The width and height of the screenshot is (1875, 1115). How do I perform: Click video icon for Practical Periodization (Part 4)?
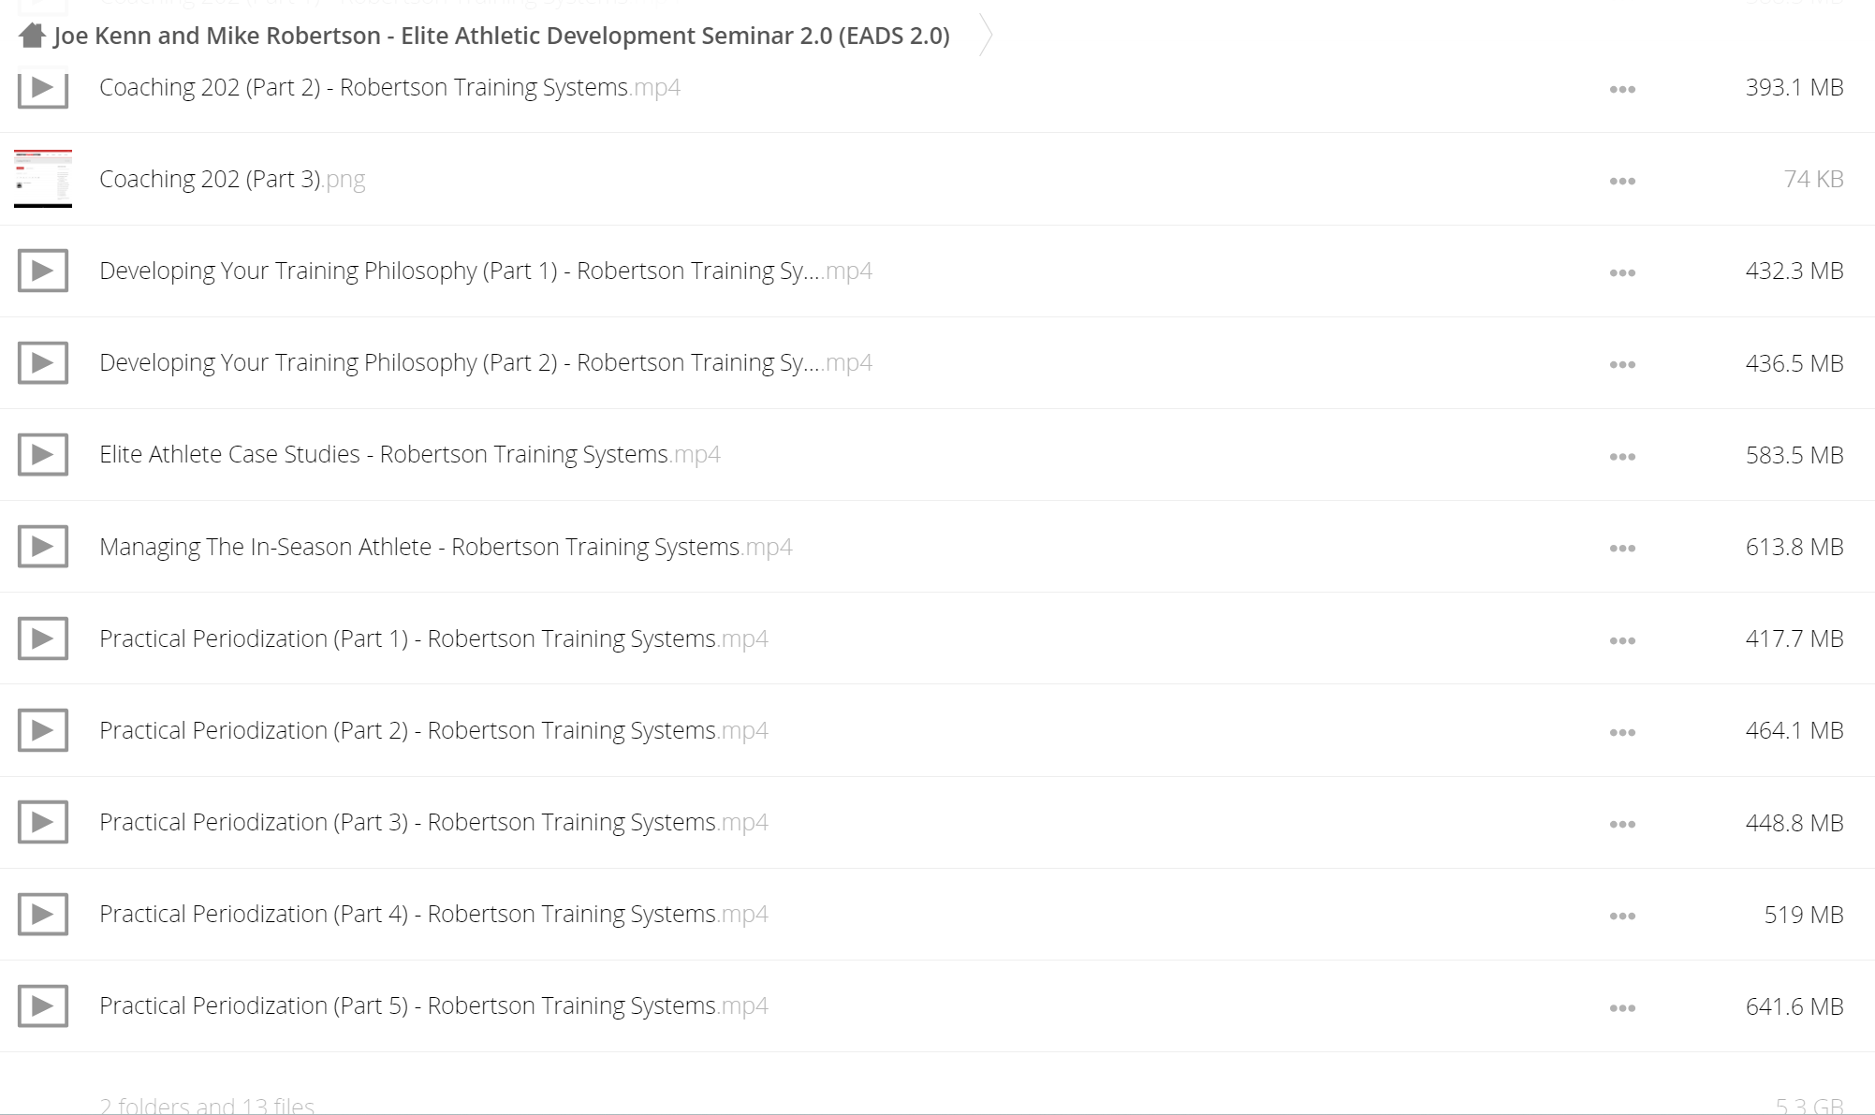43,914
